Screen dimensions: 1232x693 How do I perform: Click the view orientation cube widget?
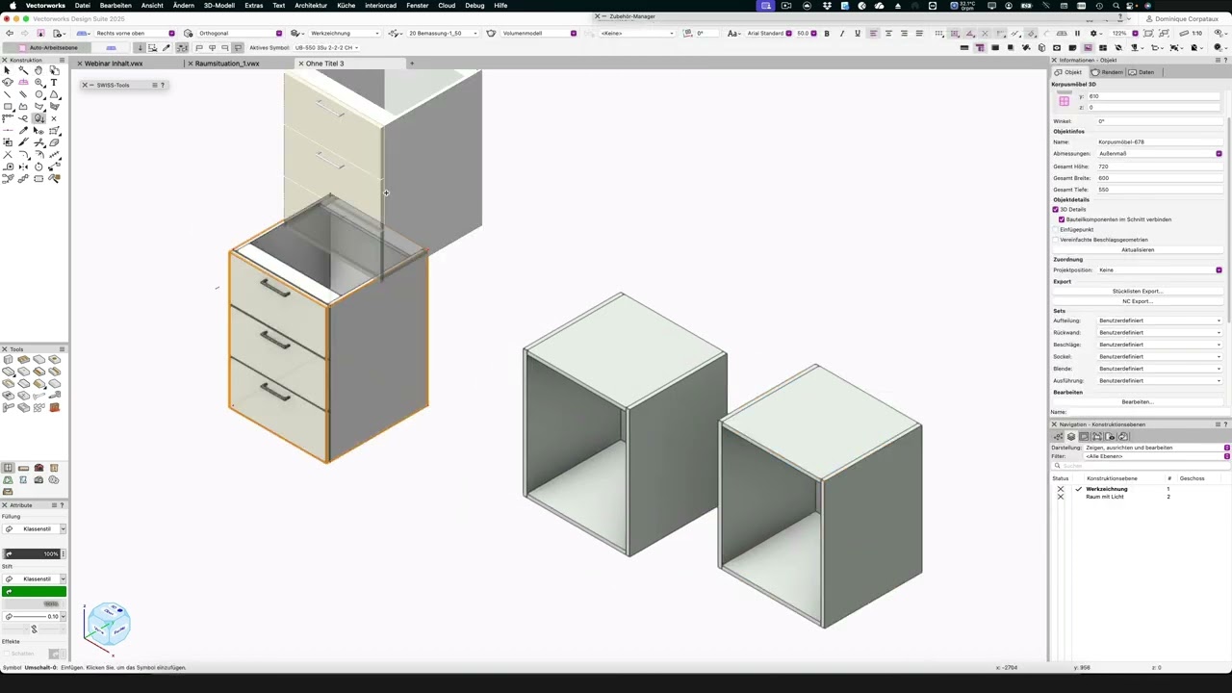click(107, 625)
